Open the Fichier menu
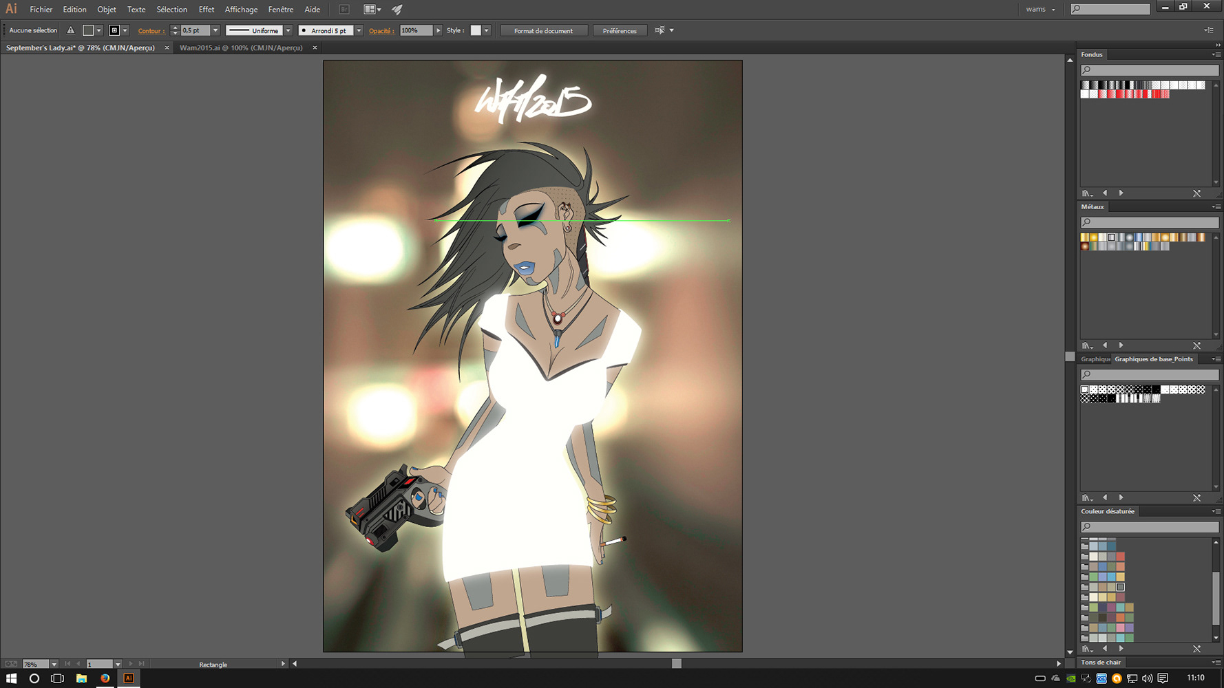This screenshot has width=1224, height=688. coord(41,10)
